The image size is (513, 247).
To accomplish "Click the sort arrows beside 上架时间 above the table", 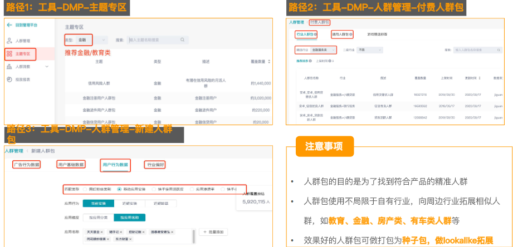I will coord(333,61).
